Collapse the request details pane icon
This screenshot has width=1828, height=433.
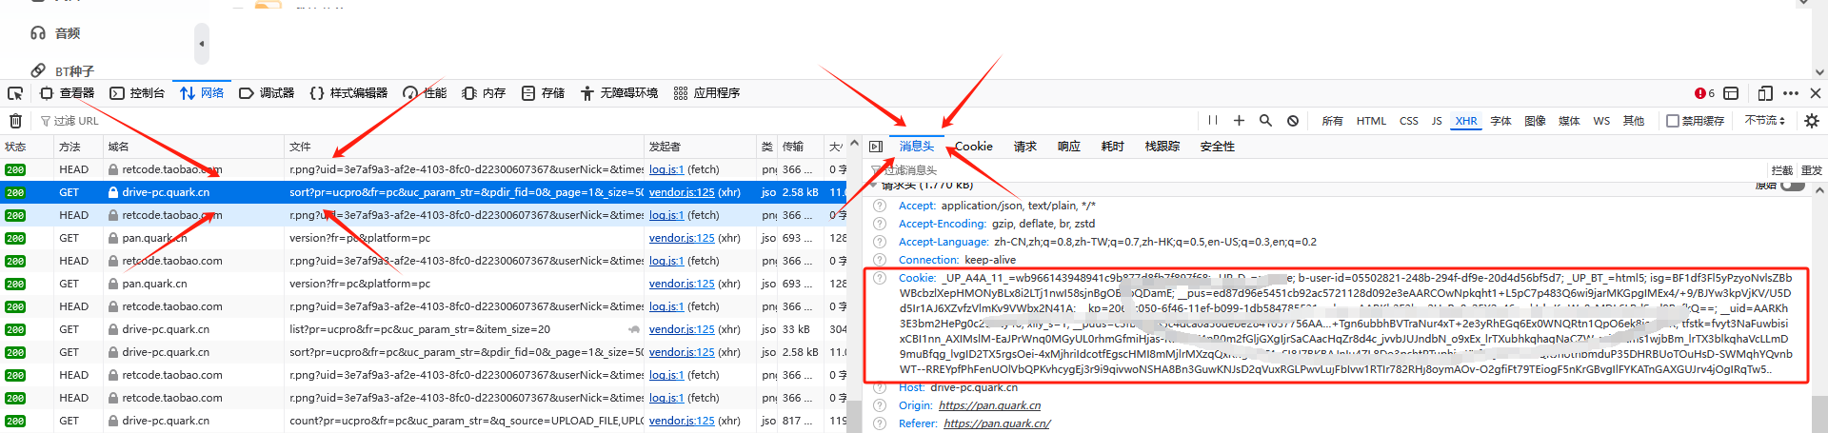(x=876, y=147)
